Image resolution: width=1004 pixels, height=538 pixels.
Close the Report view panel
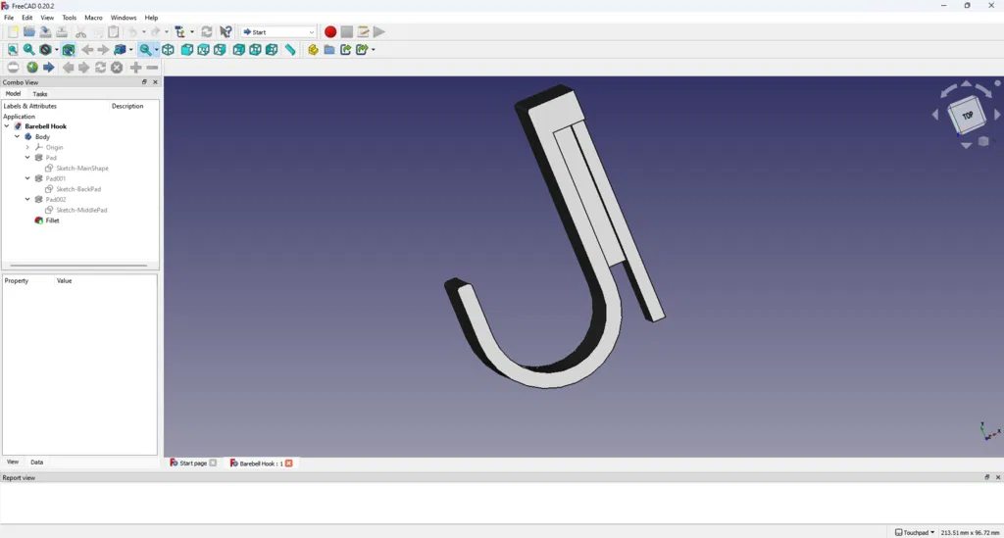(997, 478)
